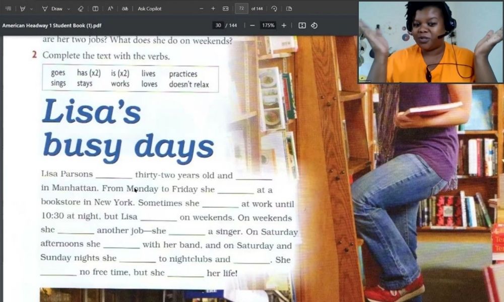The height and width of the screenshot is (302, 504).
Task: Click the word "lives" in the verb box
Action: click(x=149, y=74)
